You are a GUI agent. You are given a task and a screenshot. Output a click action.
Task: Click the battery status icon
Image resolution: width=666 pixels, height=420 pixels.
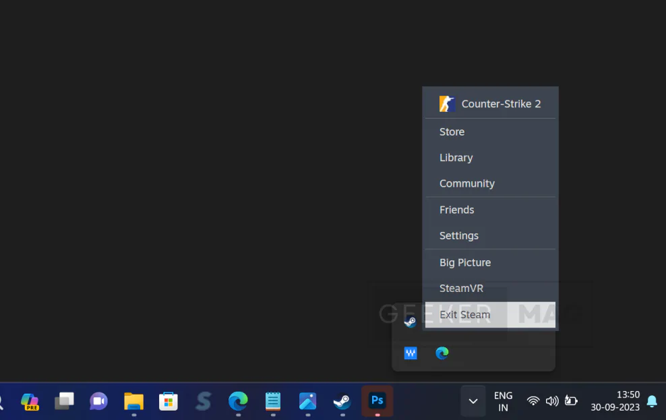571,400
